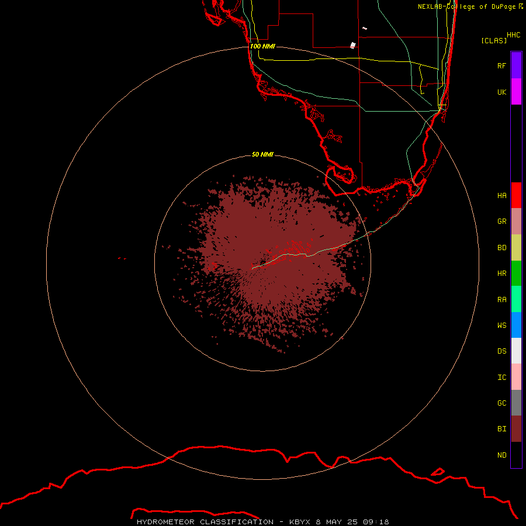Viewport: 526px width, 526px height.
Task: Click the [CLAS] units label
Action: (x=494, y=40)
